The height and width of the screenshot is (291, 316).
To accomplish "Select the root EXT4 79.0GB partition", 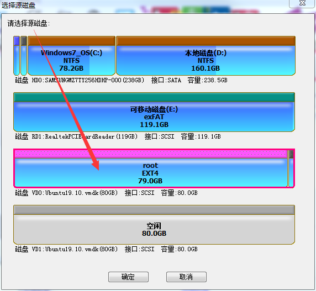I will (151, 168).
